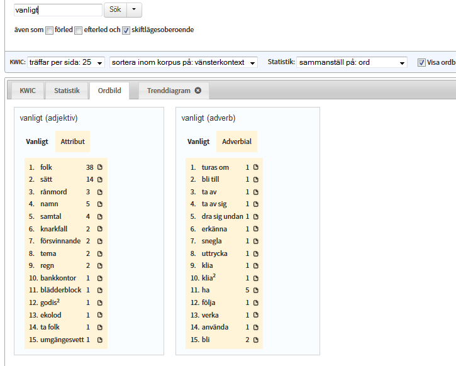Viewport: 456px width, 366px height.
Task: Open example sentences icon for ekolod
Action: point(100,315)
